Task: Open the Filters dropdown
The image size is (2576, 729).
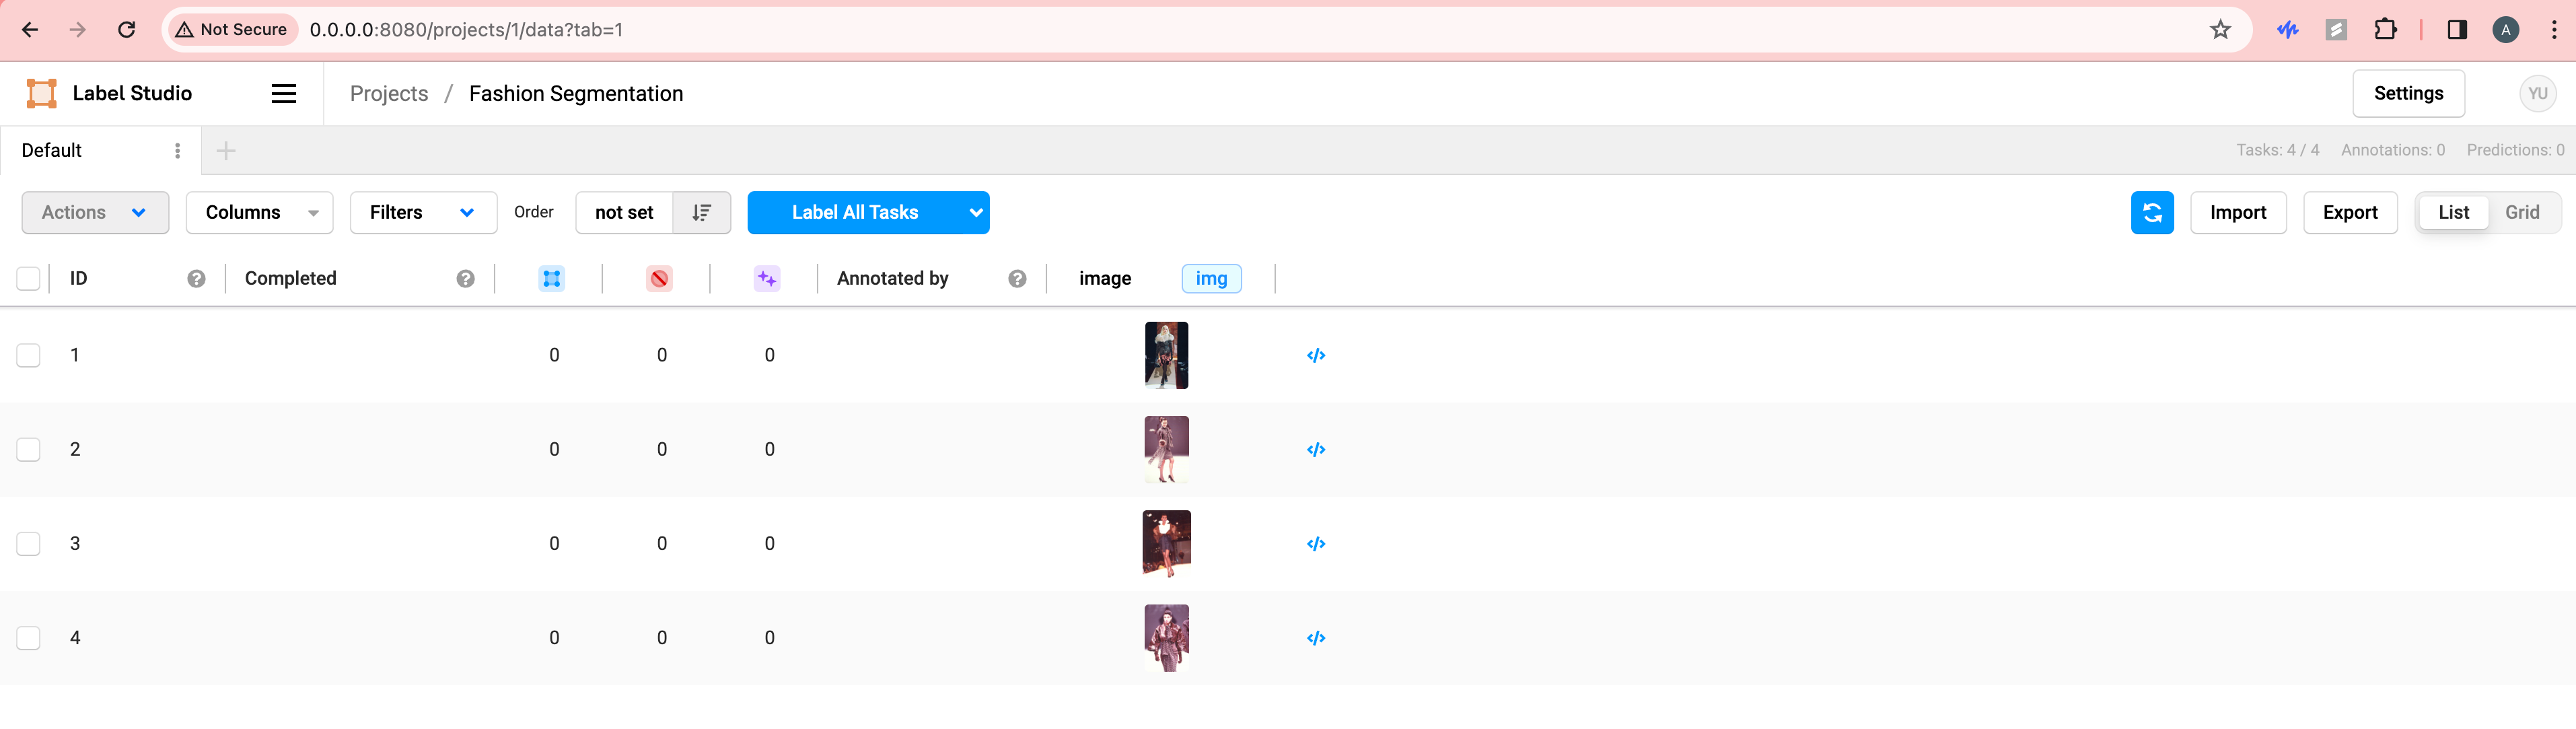Action: (x=423, y=212)
